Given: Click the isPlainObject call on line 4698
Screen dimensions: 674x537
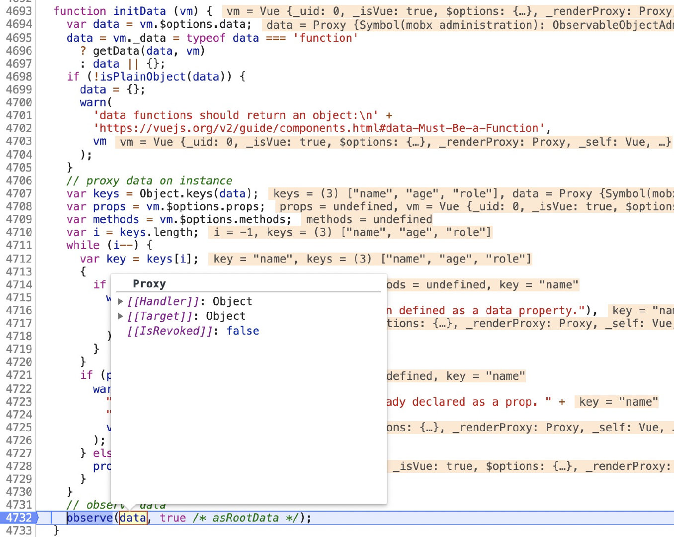Looking at the screenshot, I should coord(143,77).
